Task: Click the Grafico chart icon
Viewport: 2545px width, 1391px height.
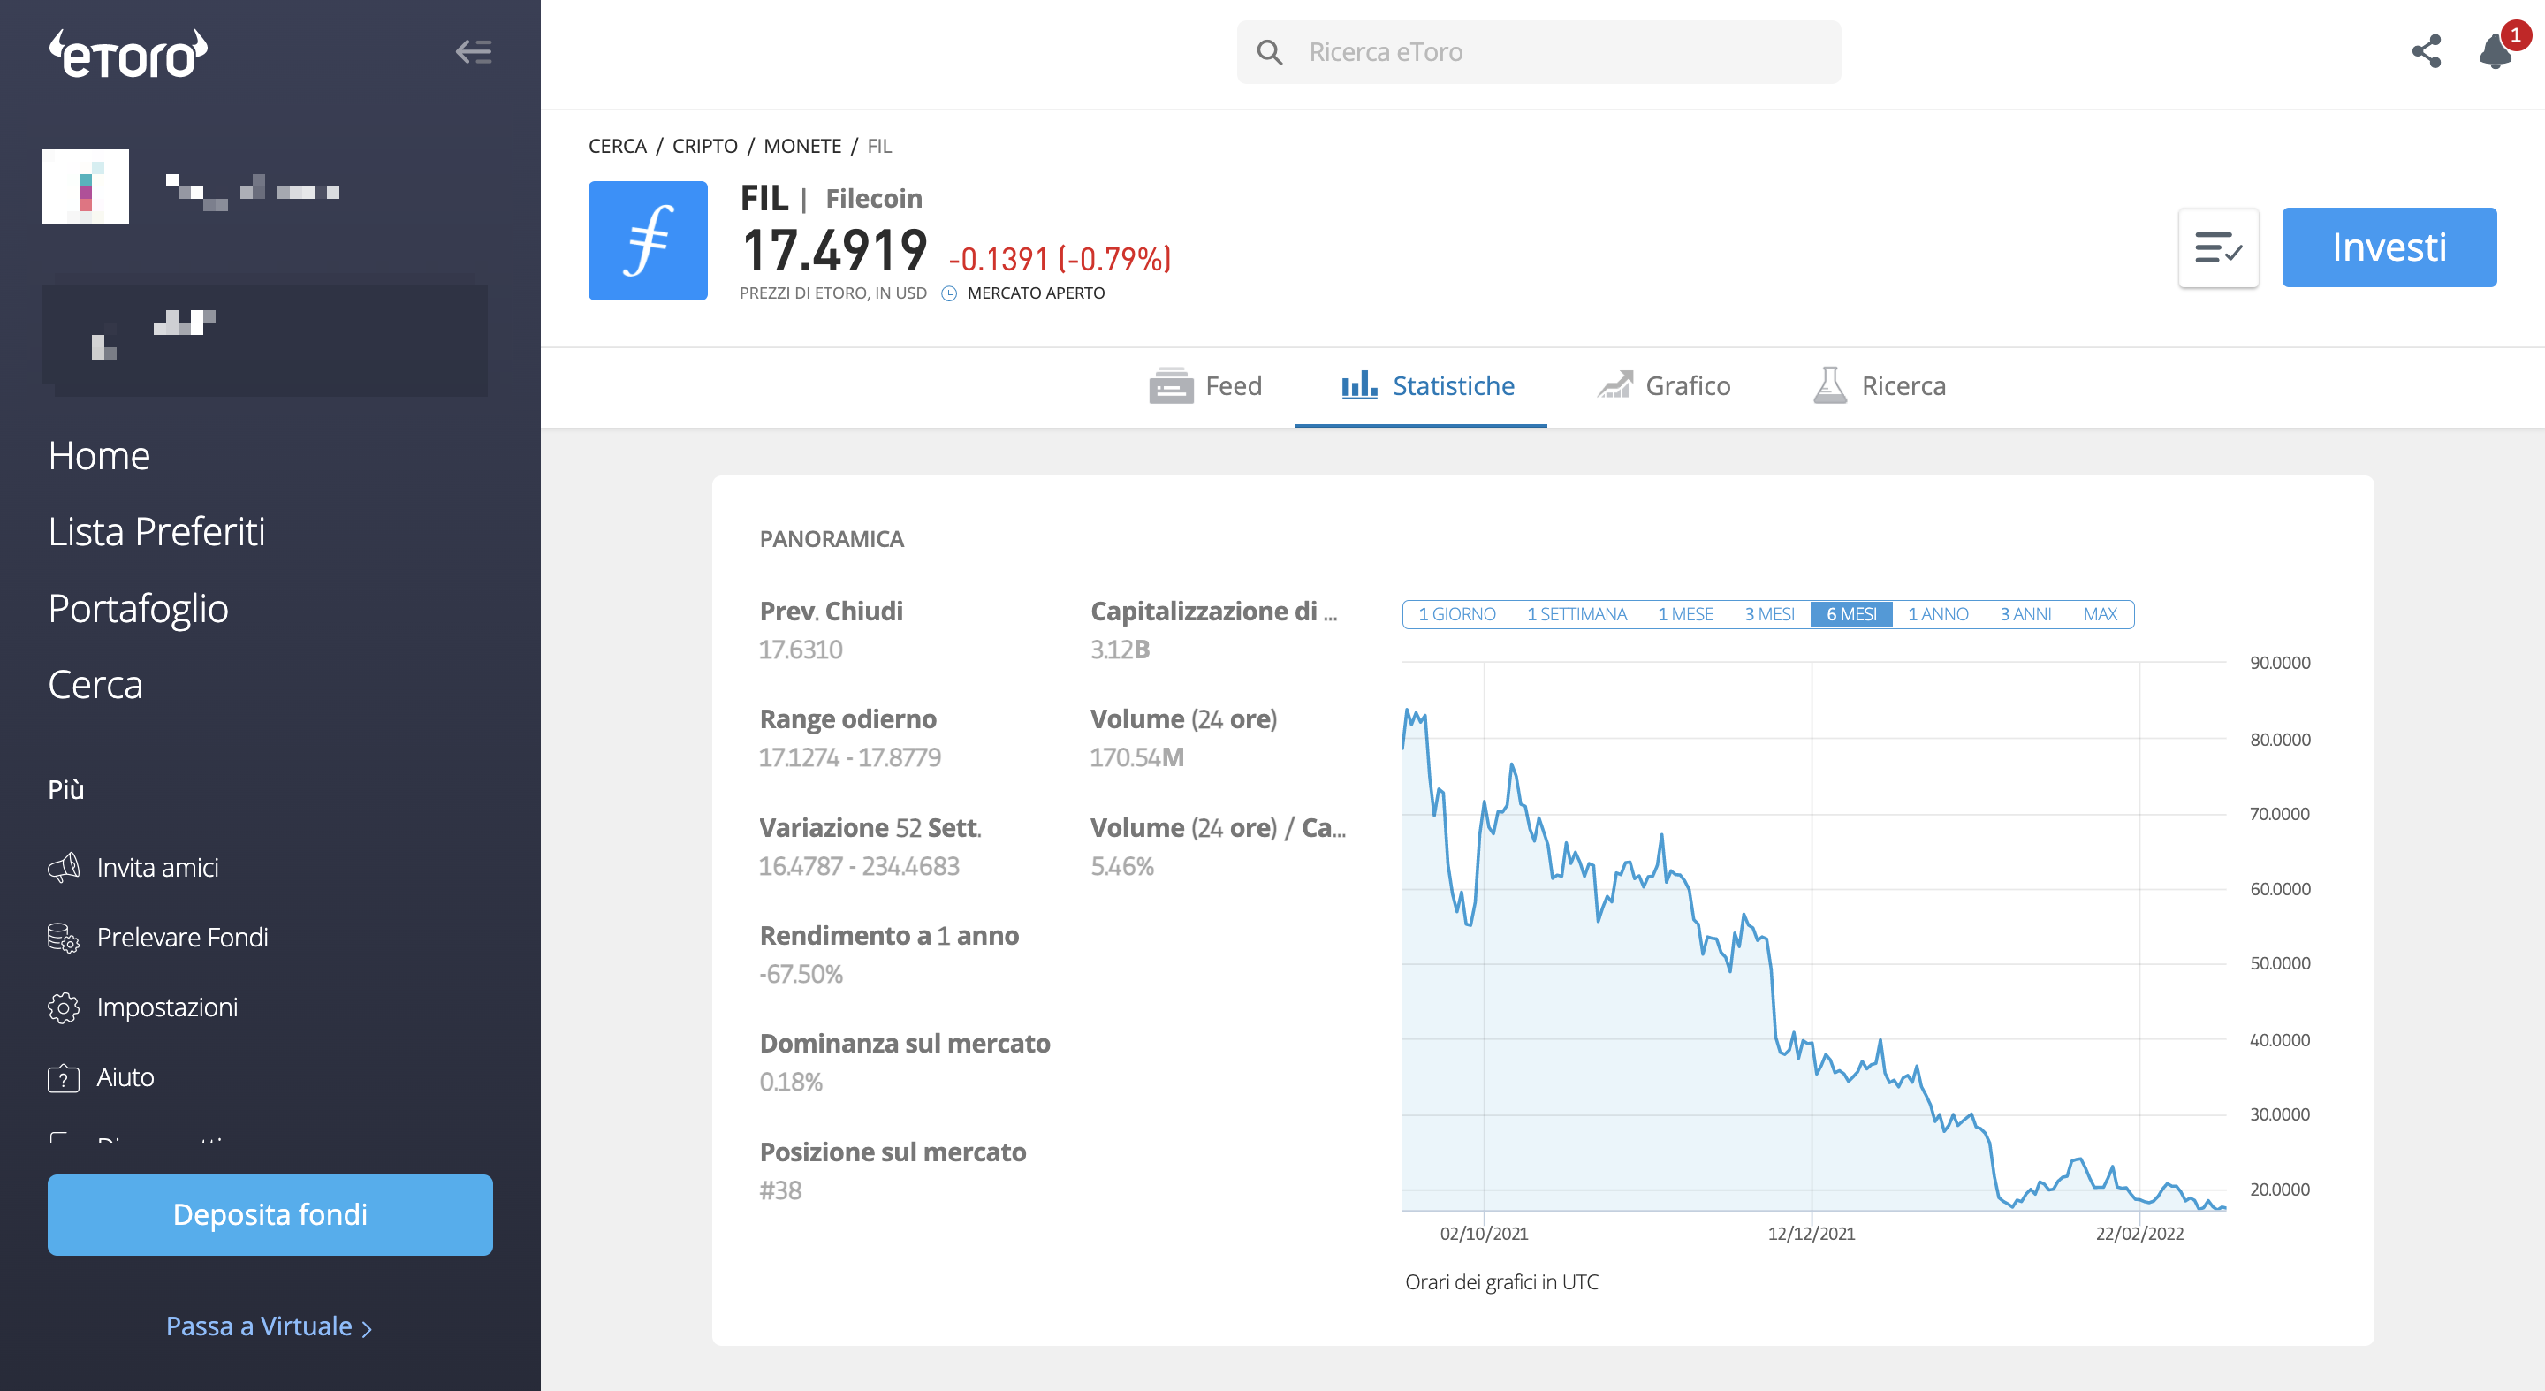Action: (1614, 384)
